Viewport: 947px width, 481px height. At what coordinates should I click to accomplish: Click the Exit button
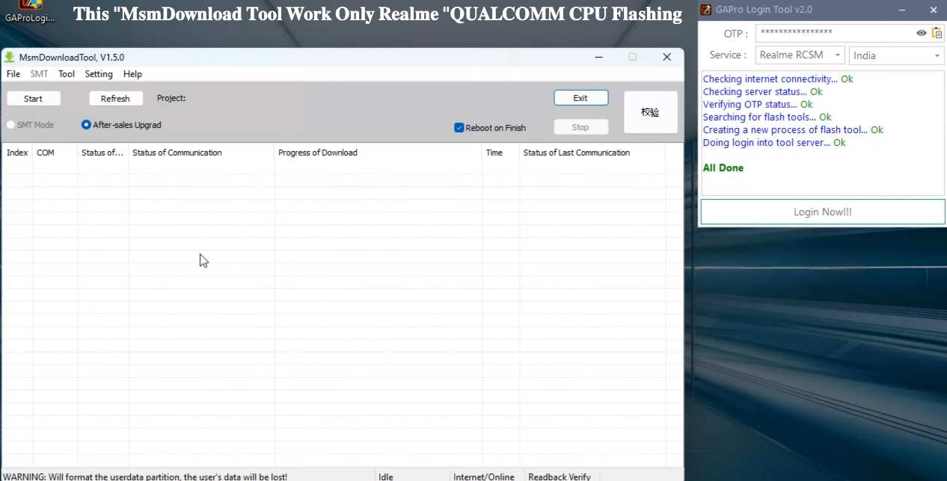pyautogui.click(x=580, y=98)
